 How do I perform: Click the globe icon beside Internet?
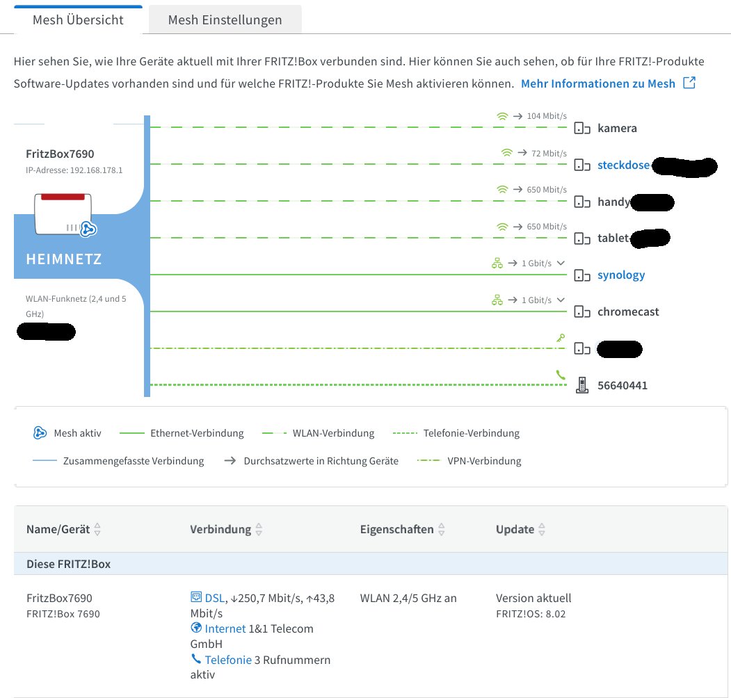[196, 628]
